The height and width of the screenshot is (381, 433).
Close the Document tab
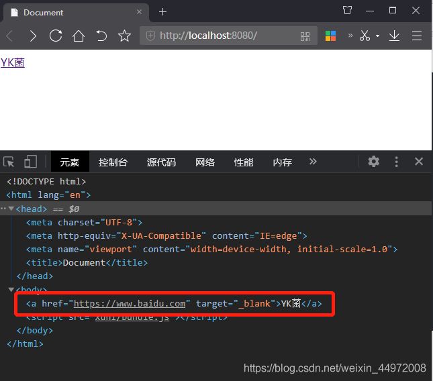coord(139,12)
